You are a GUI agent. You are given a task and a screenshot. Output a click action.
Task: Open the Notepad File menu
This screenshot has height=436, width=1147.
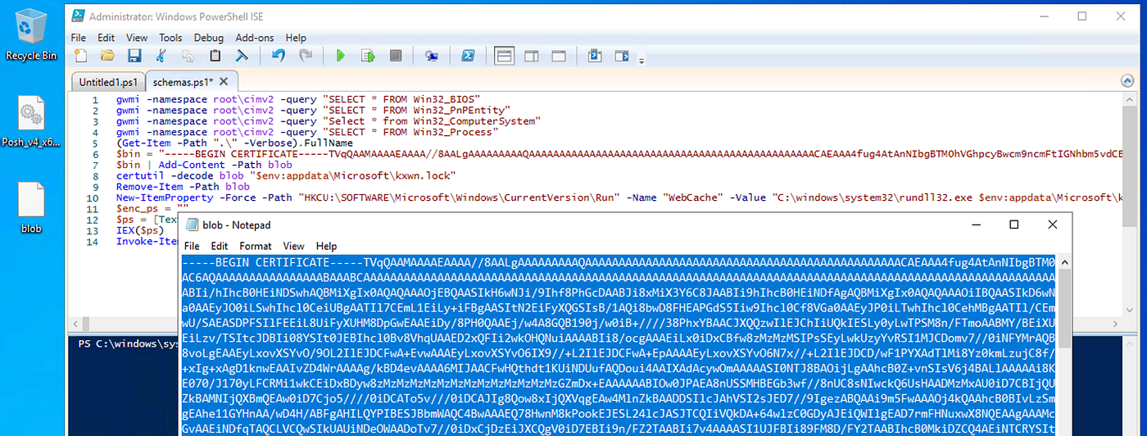coord(192,246)
